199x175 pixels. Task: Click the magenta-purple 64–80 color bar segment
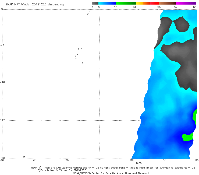[186, 3]
